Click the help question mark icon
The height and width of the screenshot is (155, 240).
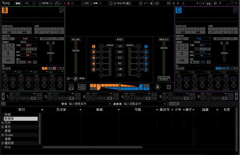220,3
